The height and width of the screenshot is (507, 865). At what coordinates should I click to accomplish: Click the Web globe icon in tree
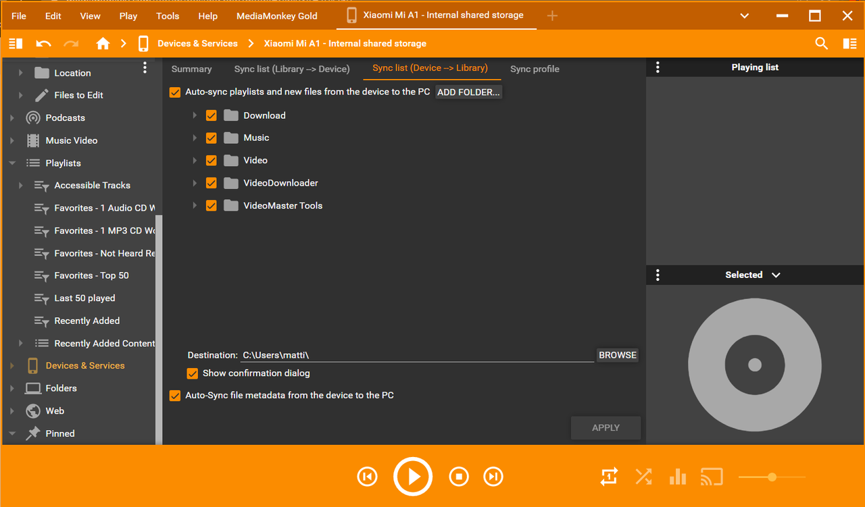pos(33,410)
